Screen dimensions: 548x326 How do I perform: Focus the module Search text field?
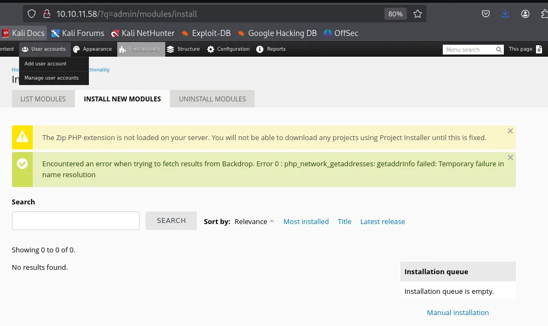pyautogui.click(x=75, y=221)
